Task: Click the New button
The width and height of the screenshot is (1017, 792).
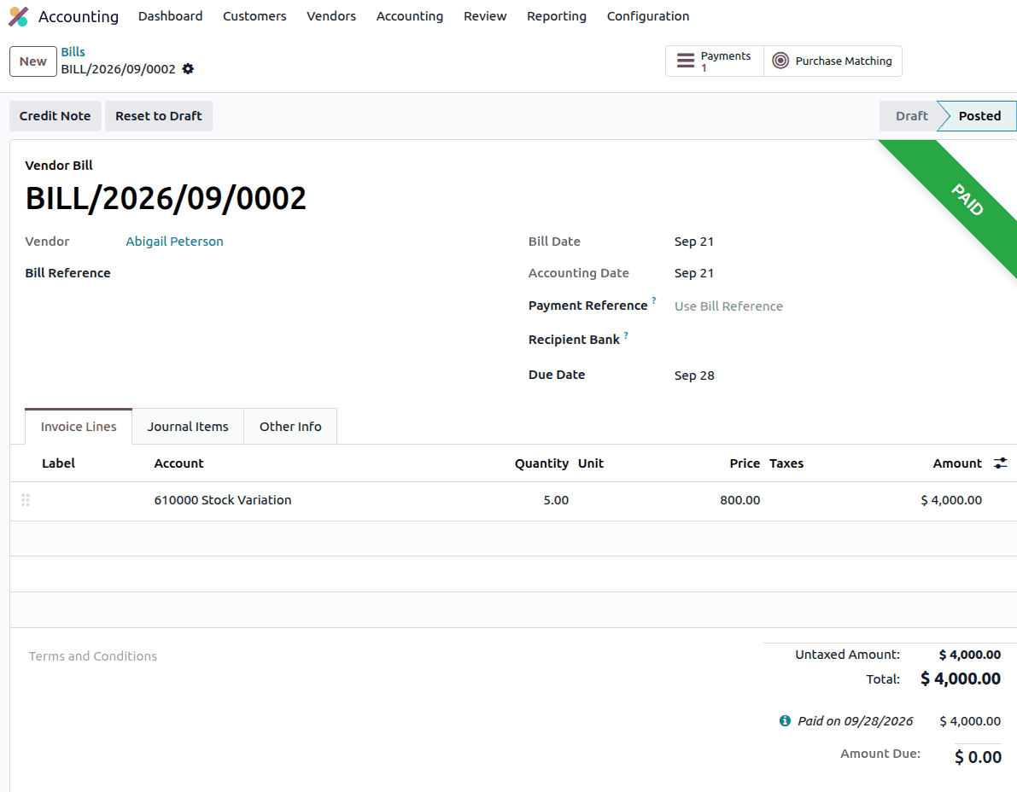Action: coord(33,61)
